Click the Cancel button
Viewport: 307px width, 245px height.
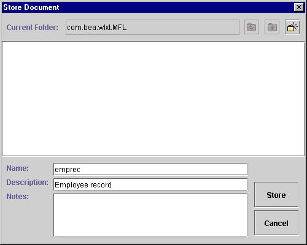276,223
